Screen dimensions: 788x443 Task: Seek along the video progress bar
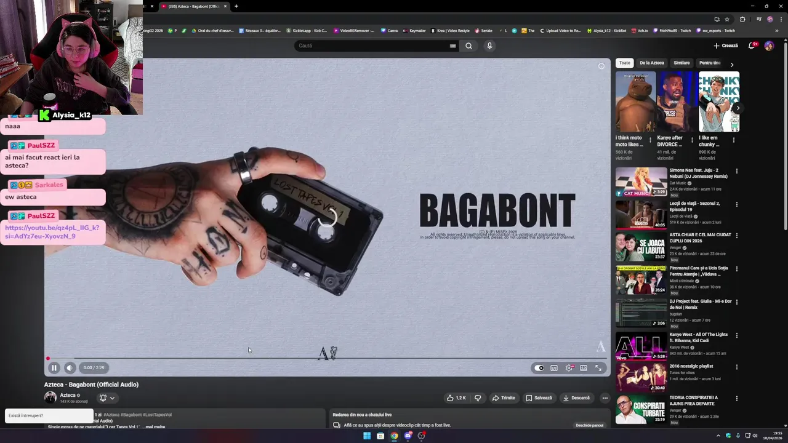(327, 358)
